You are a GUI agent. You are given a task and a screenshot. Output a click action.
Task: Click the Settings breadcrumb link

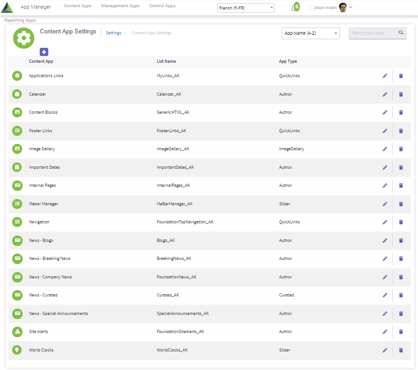pos(113,33)
